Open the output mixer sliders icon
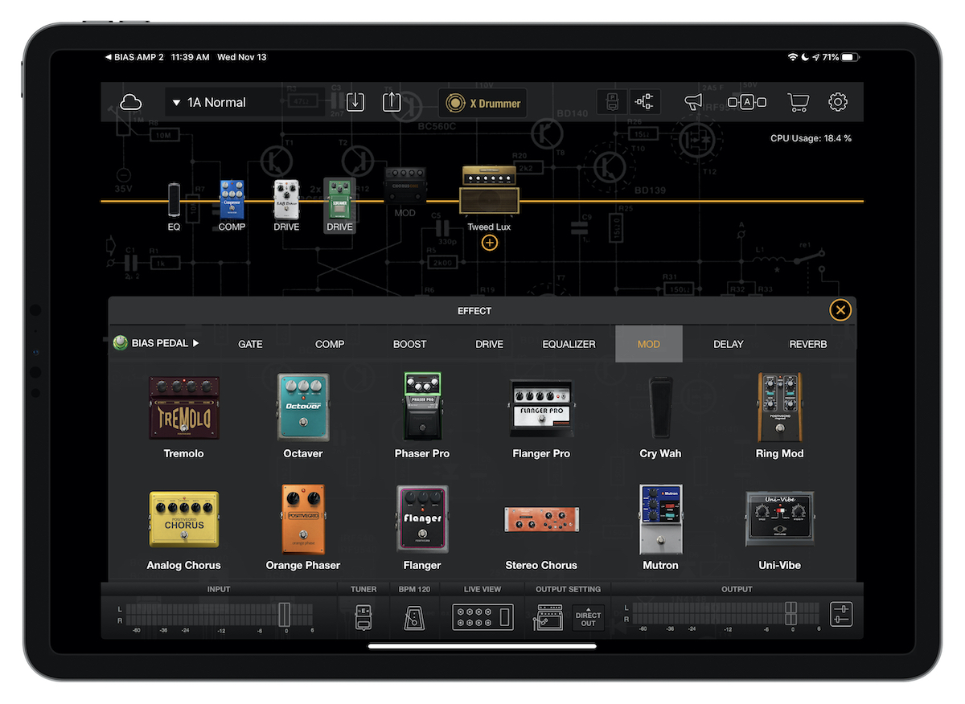Image resolution: width=965 pixels, height=704 pixels. (841, 616)
